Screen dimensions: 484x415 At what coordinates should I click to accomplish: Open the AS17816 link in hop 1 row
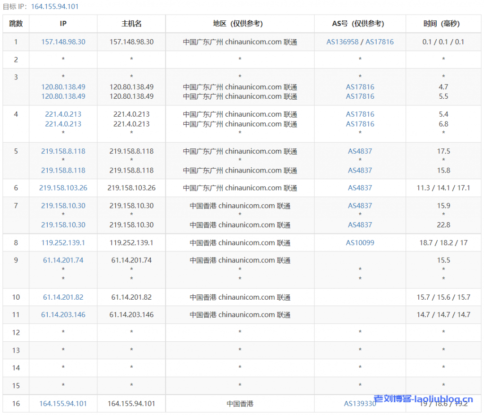380,42
